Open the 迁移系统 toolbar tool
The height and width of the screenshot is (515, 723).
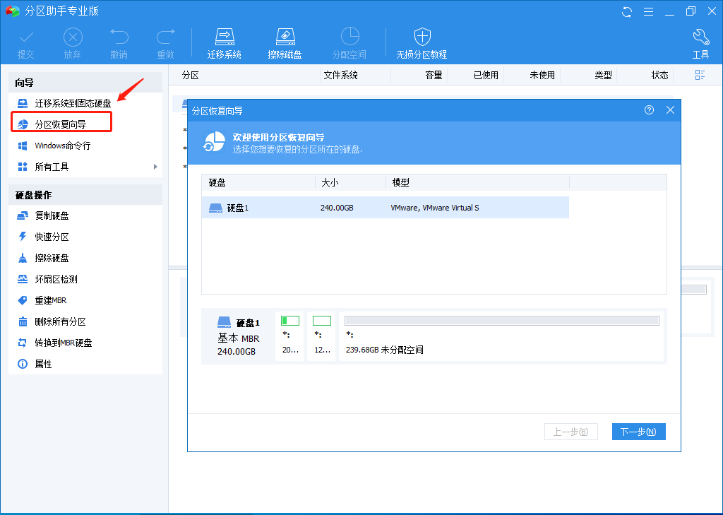pos(224,45)
